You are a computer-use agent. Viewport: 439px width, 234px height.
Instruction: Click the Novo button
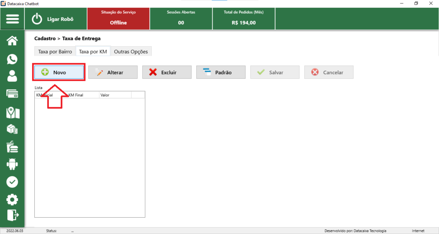click(x=59, y=72)
